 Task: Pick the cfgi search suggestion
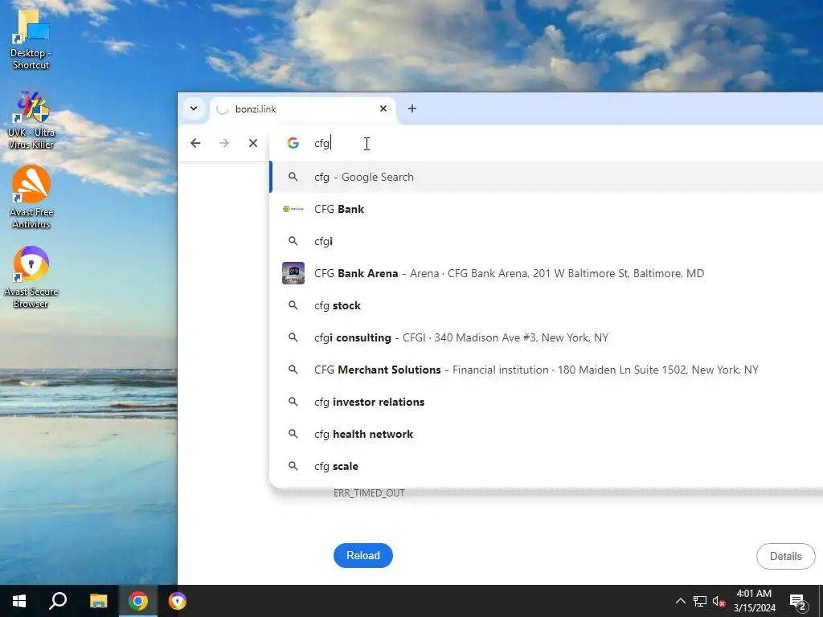[x=546, y=241]
